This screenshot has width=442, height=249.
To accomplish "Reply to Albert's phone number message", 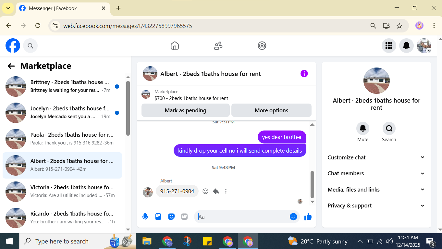I will 216,191.
